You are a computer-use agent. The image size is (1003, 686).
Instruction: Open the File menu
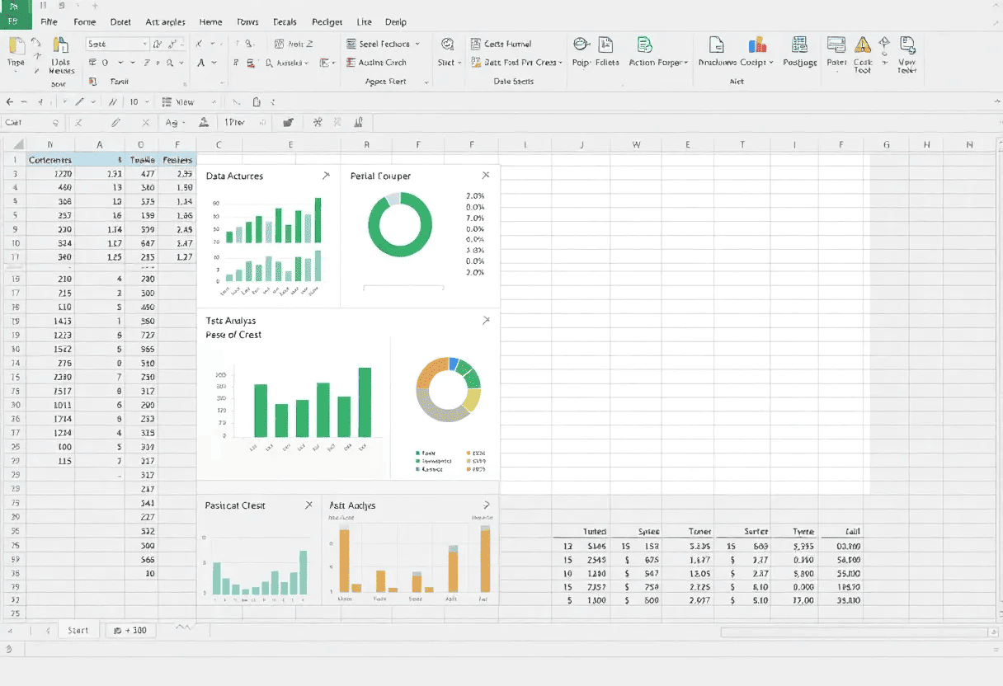[x=49, y=21]
